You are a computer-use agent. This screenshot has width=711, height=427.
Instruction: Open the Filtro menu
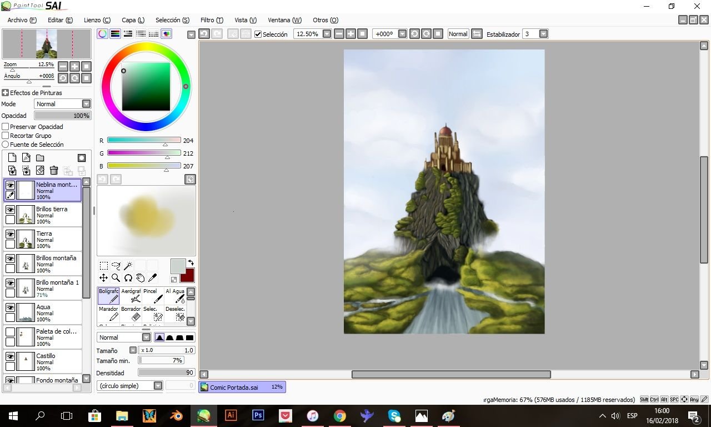click(x=212, y=20)
